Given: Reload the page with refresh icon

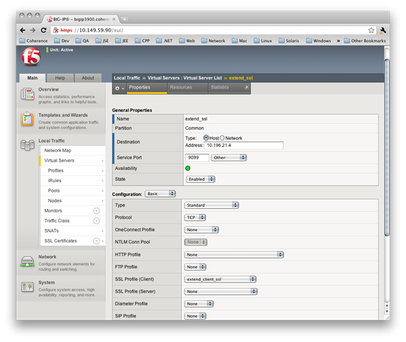Looking at the screenshot, I should (43, 30).
